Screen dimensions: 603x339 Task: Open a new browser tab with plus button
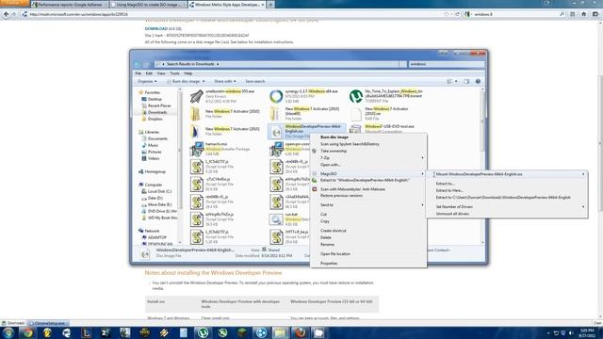[270, 5]
